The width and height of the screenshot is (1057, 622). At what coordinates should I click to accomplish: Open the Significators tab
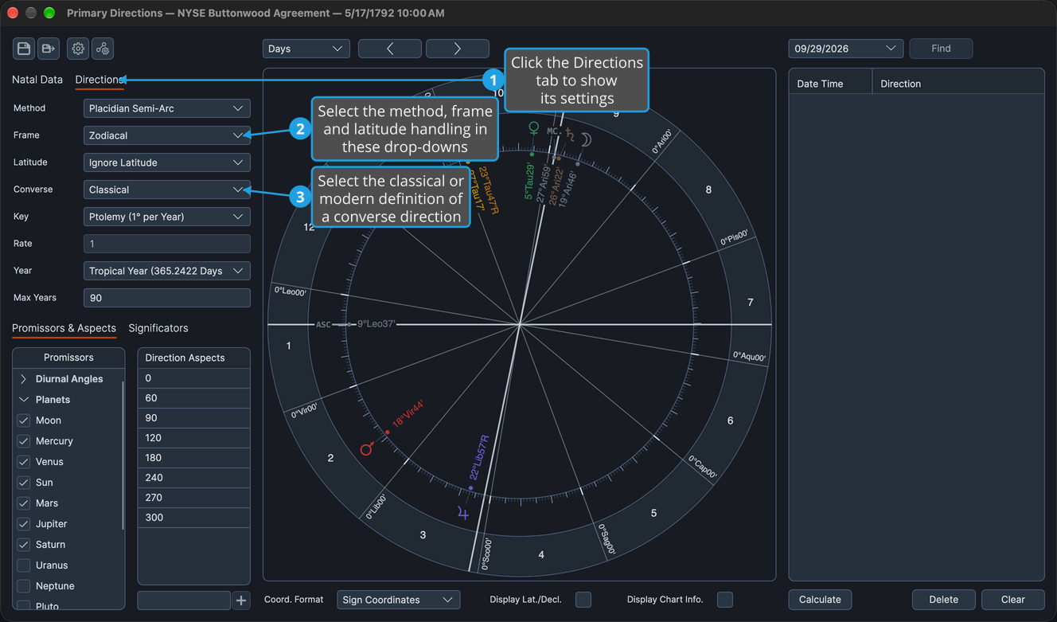click(158, 328)
